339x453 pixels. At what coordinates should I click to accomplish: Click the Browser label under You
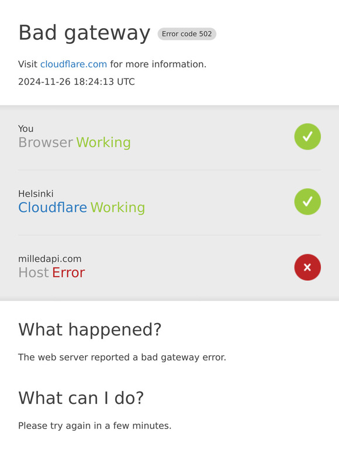pos(46,142)
